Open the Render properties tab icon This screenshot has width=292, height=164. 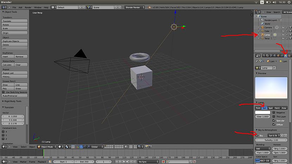click(x=264, y=56)
